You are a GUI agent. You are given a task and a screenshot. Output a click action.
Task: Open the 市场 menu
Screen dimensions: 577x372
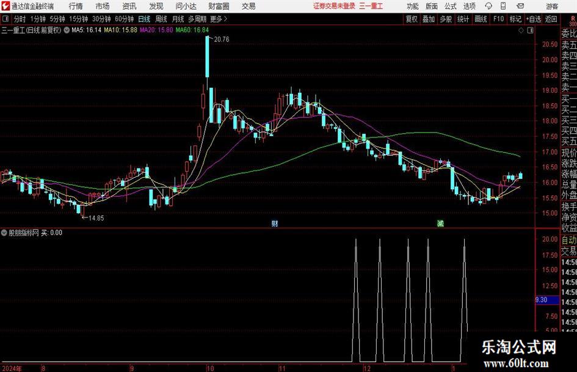pos(103,6)
